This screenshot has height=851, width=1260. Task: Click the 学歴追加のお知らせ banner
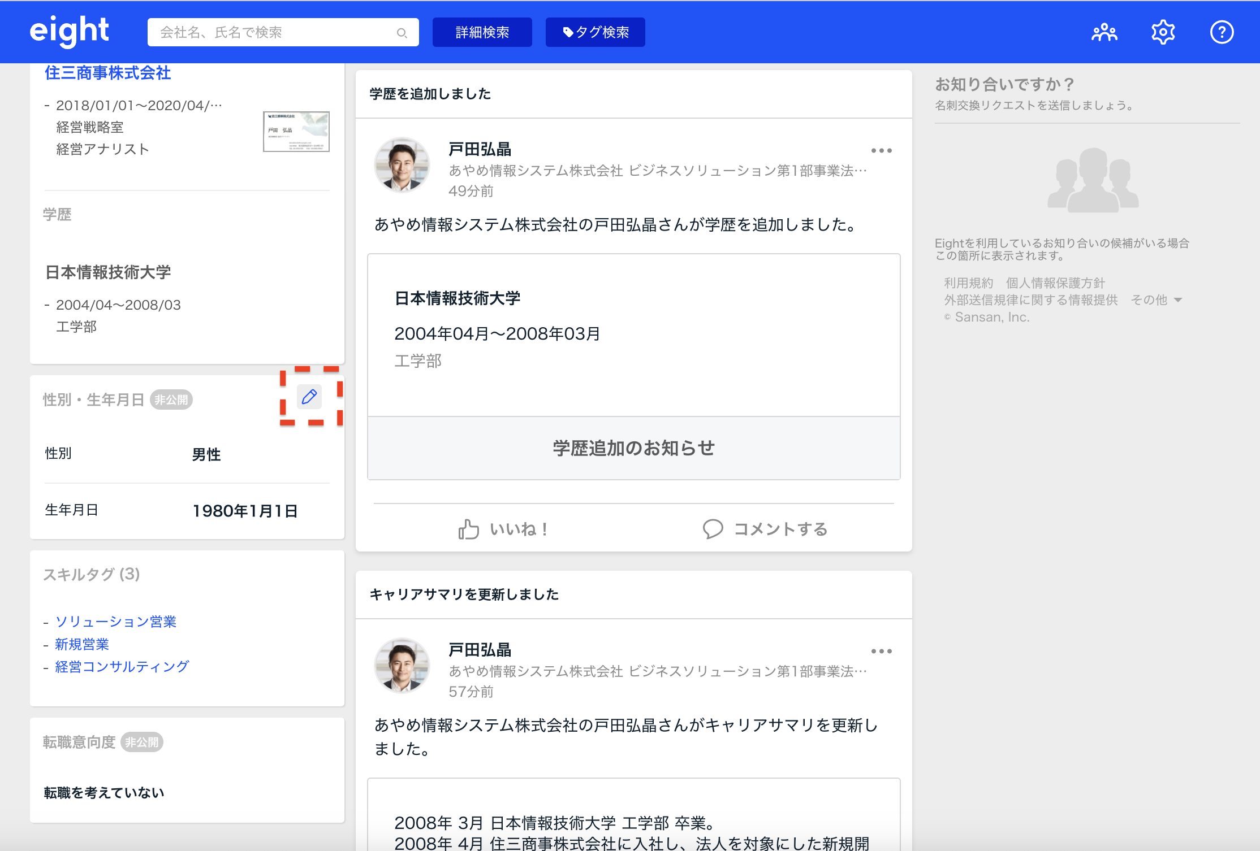[633, 448]
